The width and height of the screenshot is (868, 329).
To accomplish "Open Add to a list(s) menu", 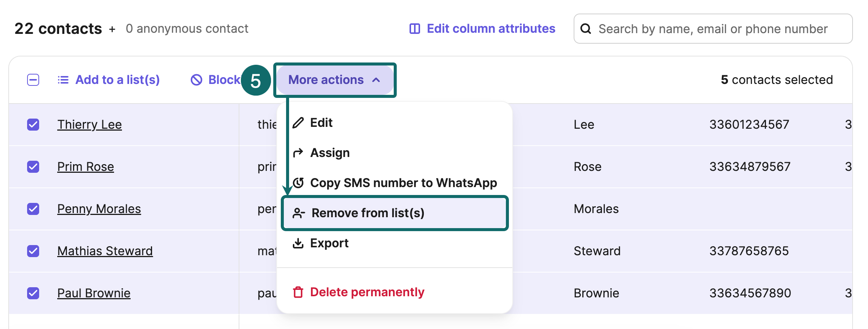I will click(x=109, y=80).
